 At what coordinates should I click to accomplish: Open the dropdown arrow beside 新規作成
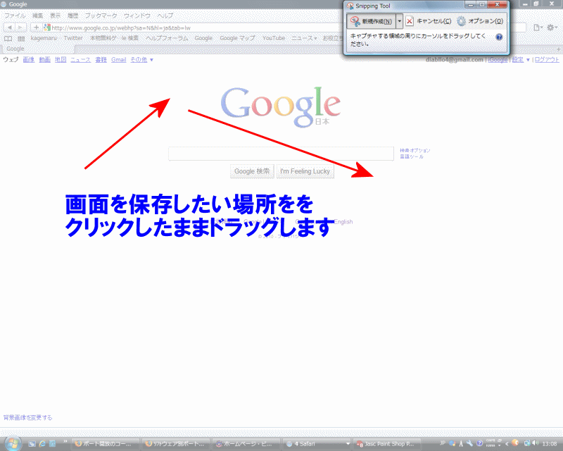(399, 21)
